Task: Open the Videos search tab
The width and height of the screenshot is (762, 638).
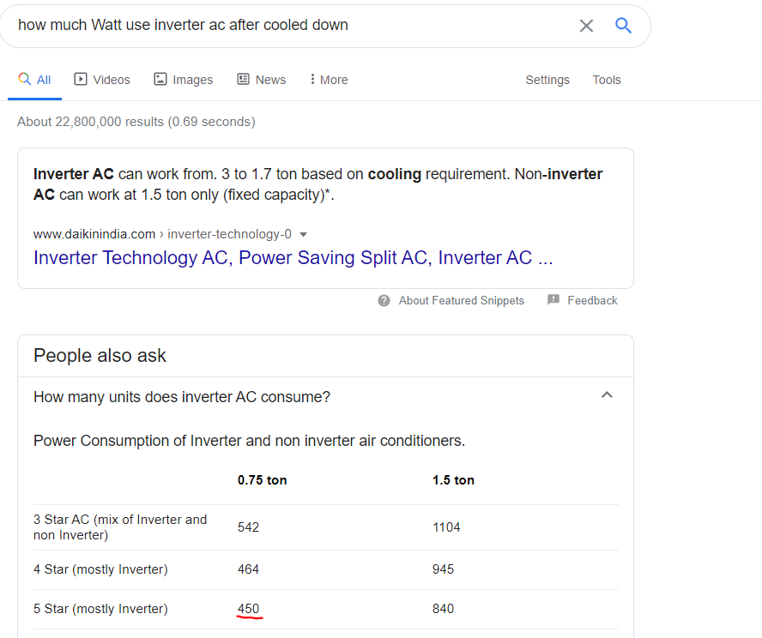Action: click(102, 80)
